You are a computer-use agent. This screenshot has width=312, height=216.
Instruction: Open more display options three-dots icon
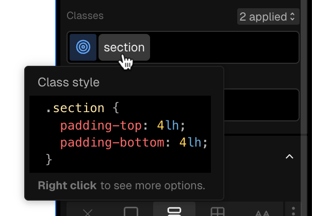293,212
